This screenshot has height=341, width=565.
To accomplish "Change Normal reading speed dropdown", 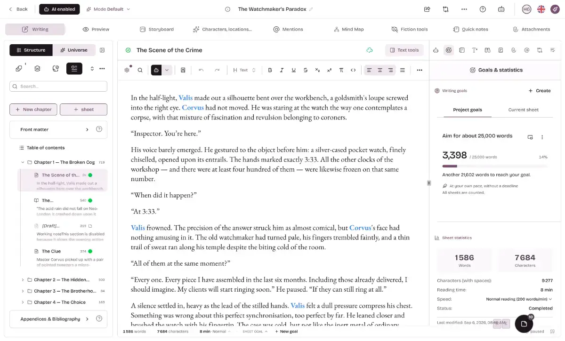I will tap(519, 299).
